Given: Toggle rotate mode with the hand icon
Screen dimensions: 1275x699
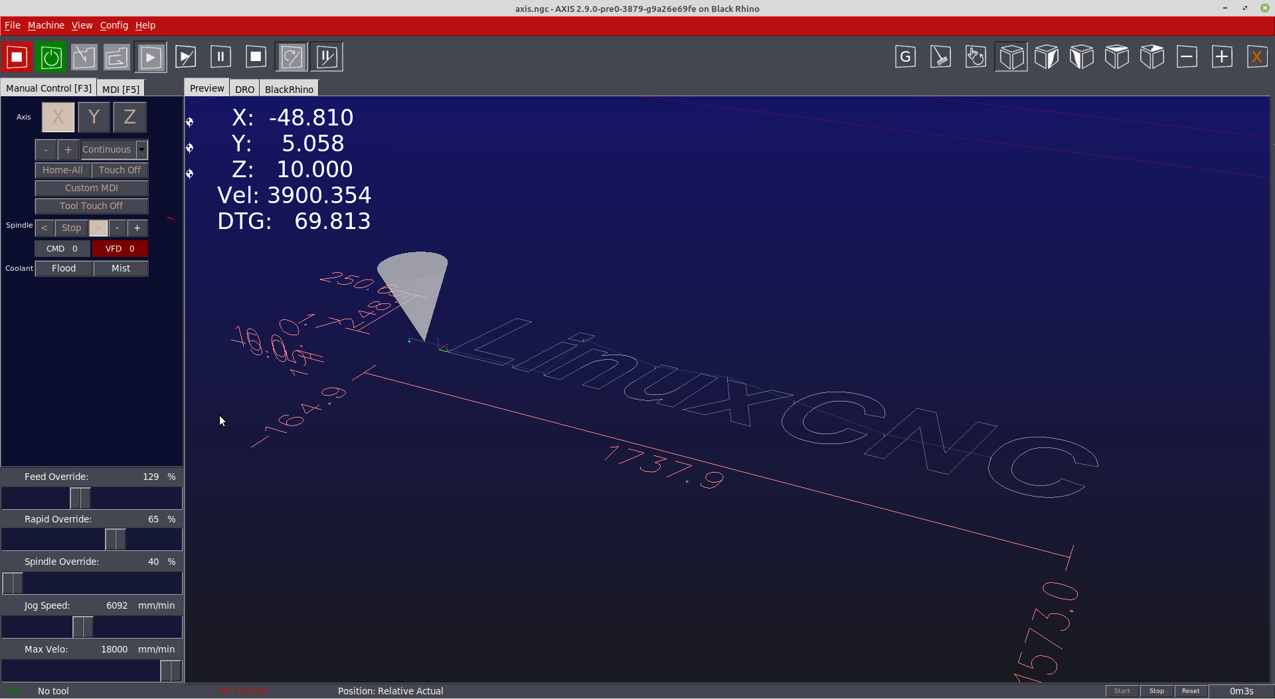Looking at the screenshot, I should [x=976, y=57].
